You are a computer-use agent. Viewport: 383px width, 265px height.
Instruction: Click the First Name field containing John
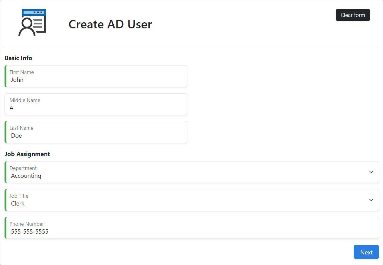96,80
